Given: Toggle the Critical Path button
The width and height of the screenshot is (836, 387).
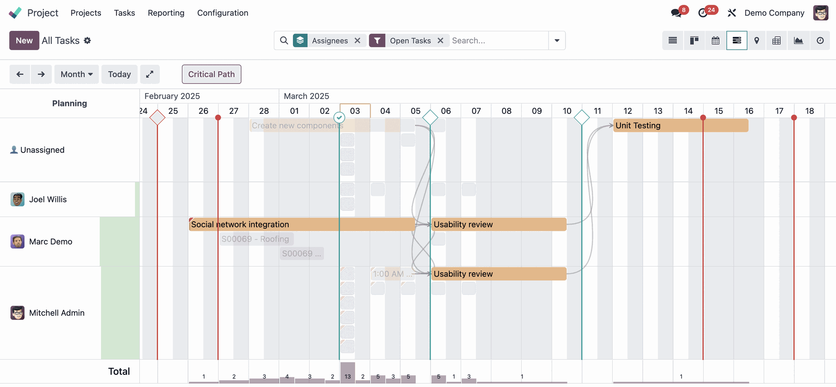Looking at the screenshot, I should pos(211,74).
